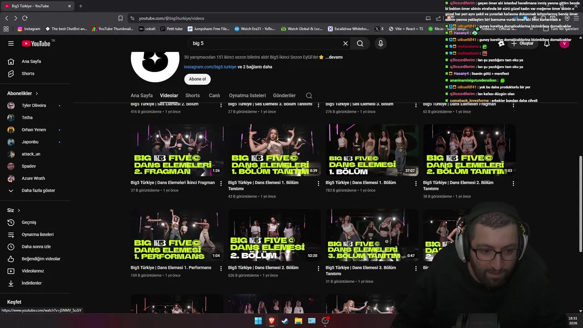Viewport: 583px width, 328px height.
Task: Expand the Abonelikler section chevron
Action: tap(37, 93)
